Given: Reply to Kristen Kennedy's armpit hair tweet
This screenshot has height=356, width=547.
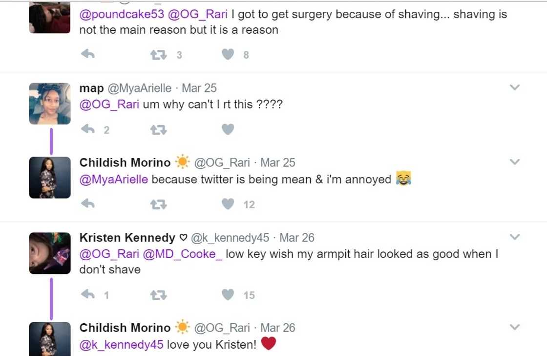Looking at the screenshot, I should click(x=88, y=295).
